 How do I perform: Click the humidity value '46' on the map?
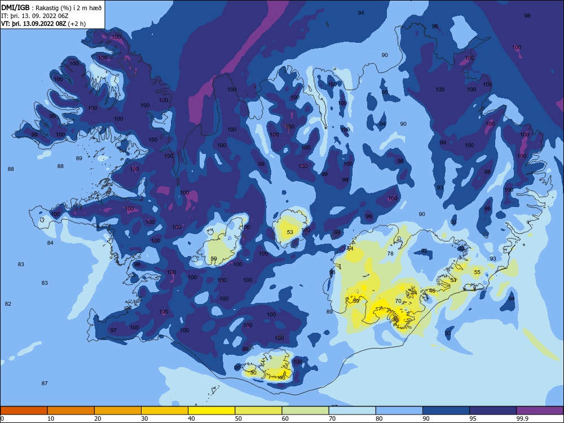pos(432,291)
